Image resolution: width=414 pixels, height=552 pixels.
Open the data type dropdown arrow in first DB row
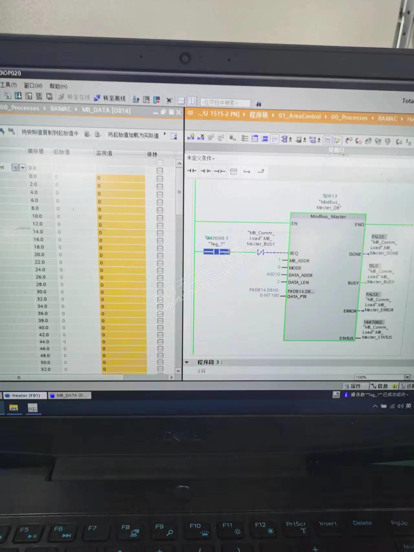pos(23,168)
